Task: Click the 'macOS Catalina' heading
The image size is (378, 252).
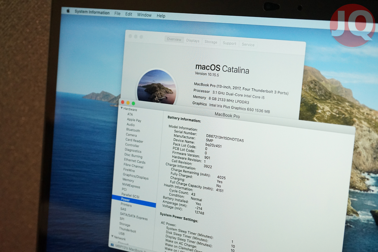Action: pyautogui.click(x=222, y=68)
